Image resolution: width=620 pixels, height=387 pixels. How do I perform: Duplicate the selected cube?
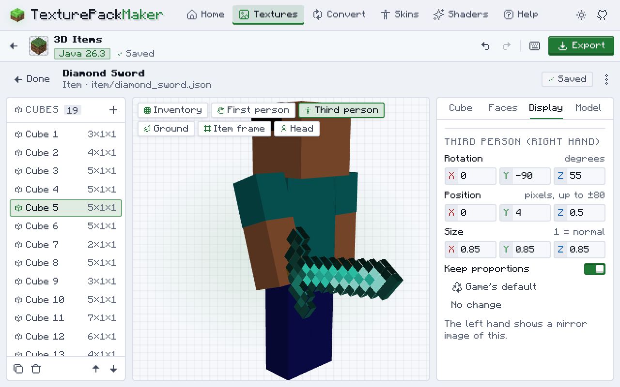coord(18,369)
